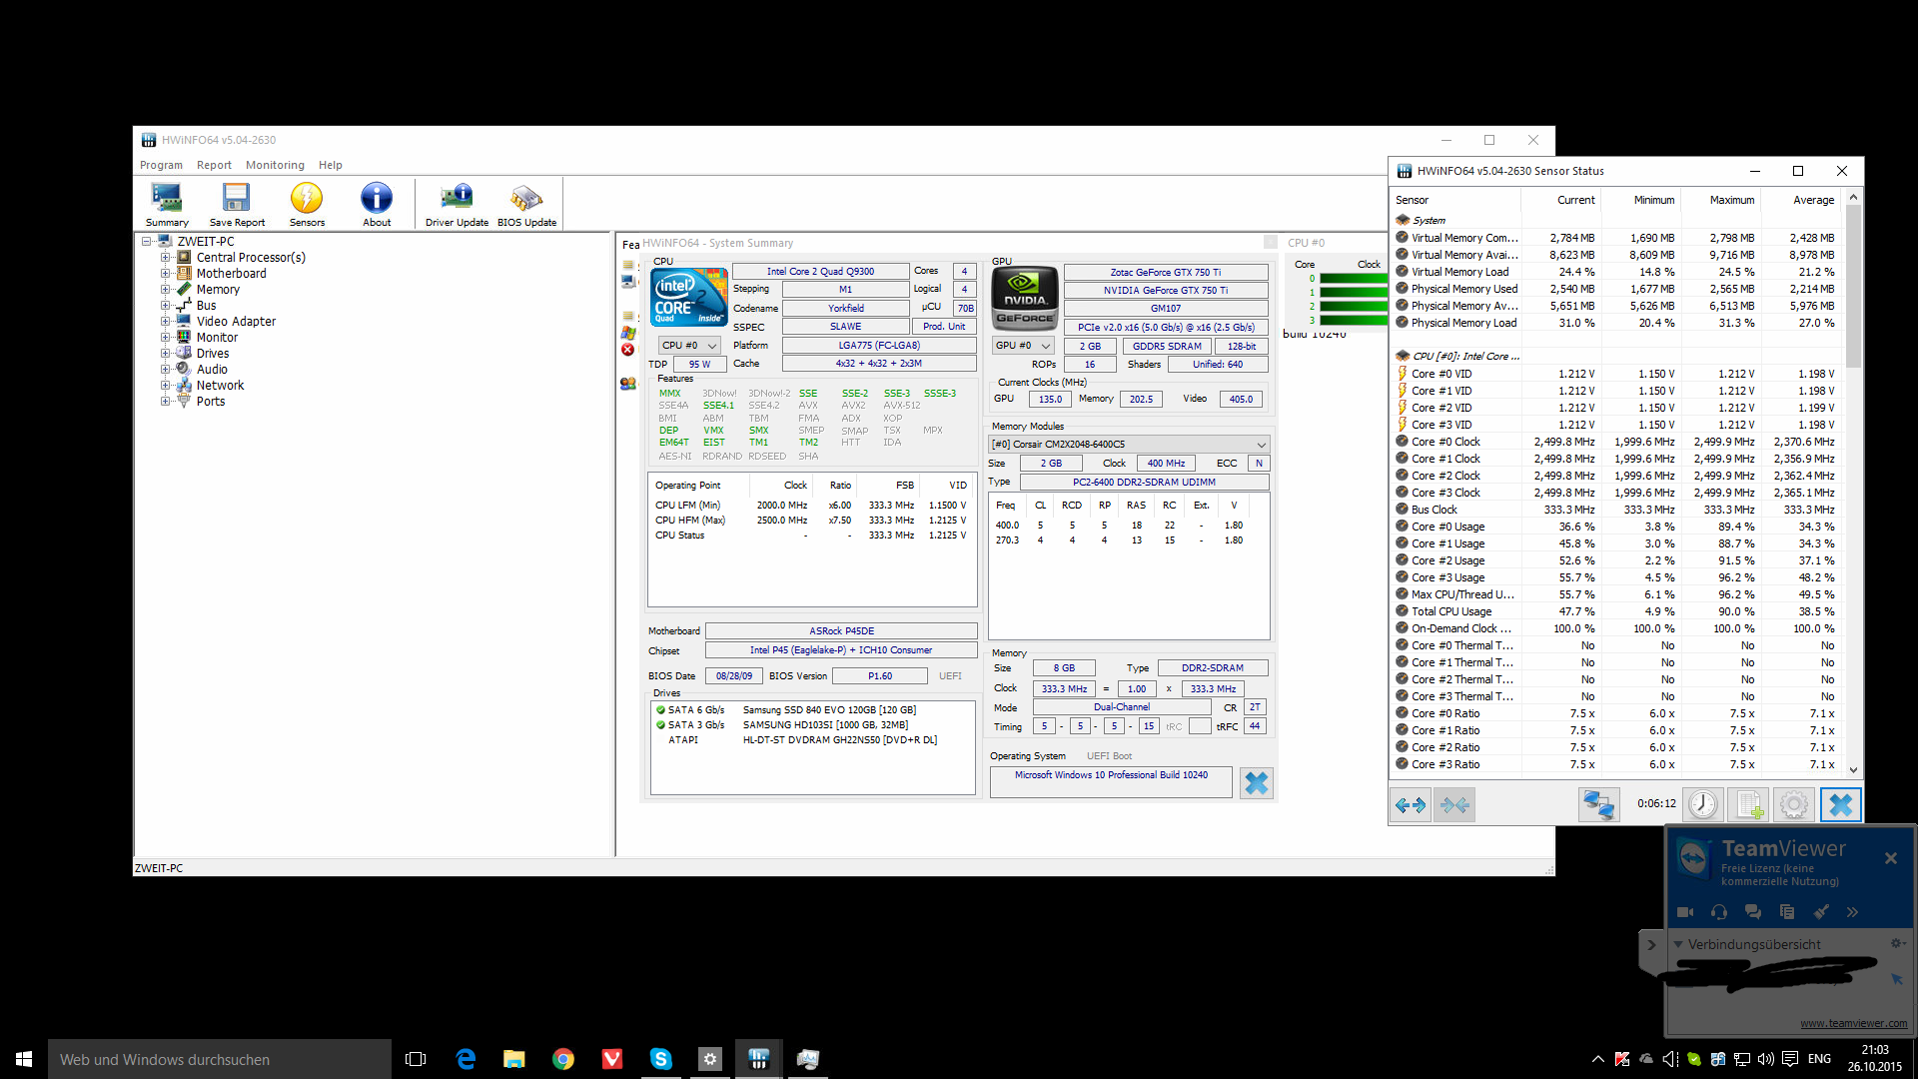
Task: Open the Report menu
Action: (214, 166)
